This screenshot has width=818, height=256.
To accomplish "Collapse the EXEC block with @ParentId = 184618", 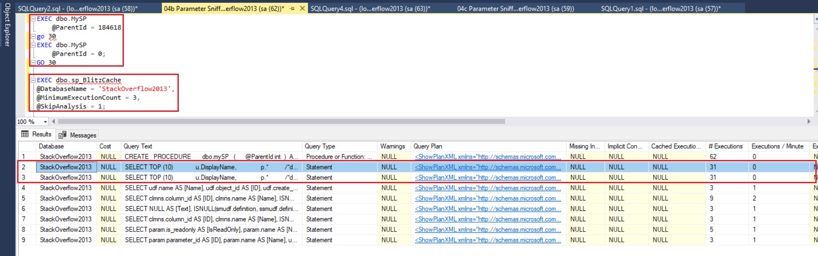I will click(x=33, y=19).
